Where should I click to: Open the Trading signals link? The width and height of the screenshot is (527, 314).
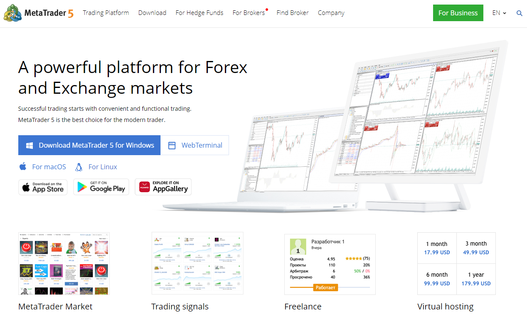[x=180, y=307]
